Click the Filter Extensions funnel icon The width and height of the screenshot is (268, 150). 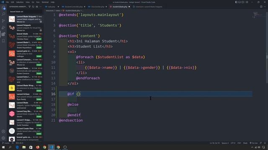(x=30, y=7)
